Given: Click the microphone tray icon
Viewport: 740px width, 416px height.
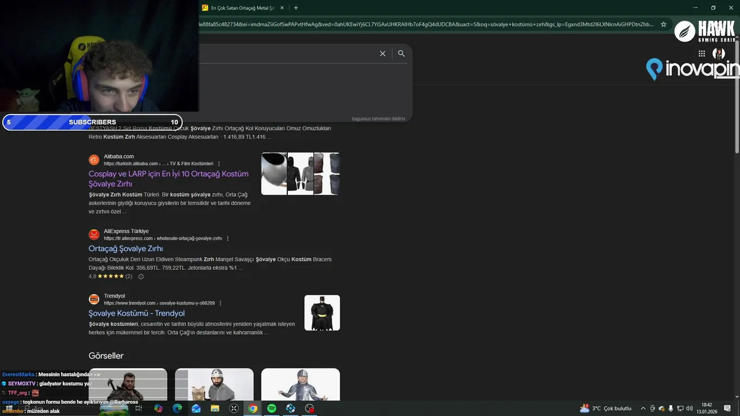Looking at the screenshot, I should (x=671, y=408).
